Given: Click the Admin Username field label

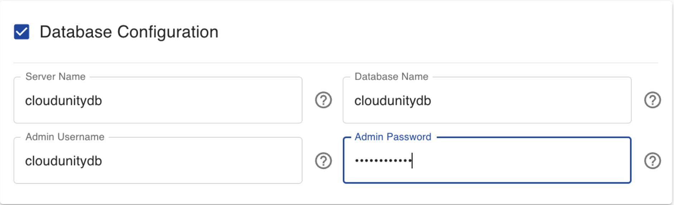Looking at the screenshot, I should 65,137.
